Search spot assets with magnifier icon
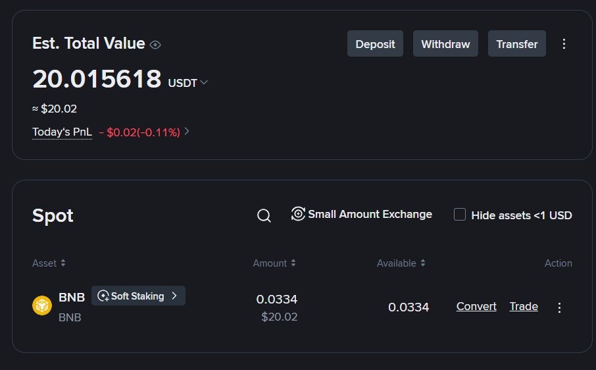This screenshot has width=596, height=370. click(x=264, y=215)
